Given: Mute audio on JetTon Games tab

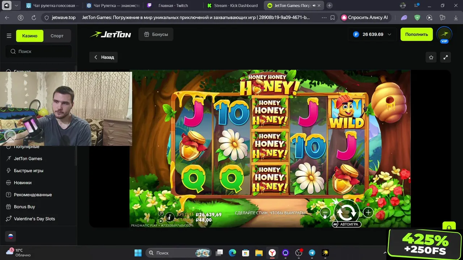Looking at the screenshot, I should 314,5.
